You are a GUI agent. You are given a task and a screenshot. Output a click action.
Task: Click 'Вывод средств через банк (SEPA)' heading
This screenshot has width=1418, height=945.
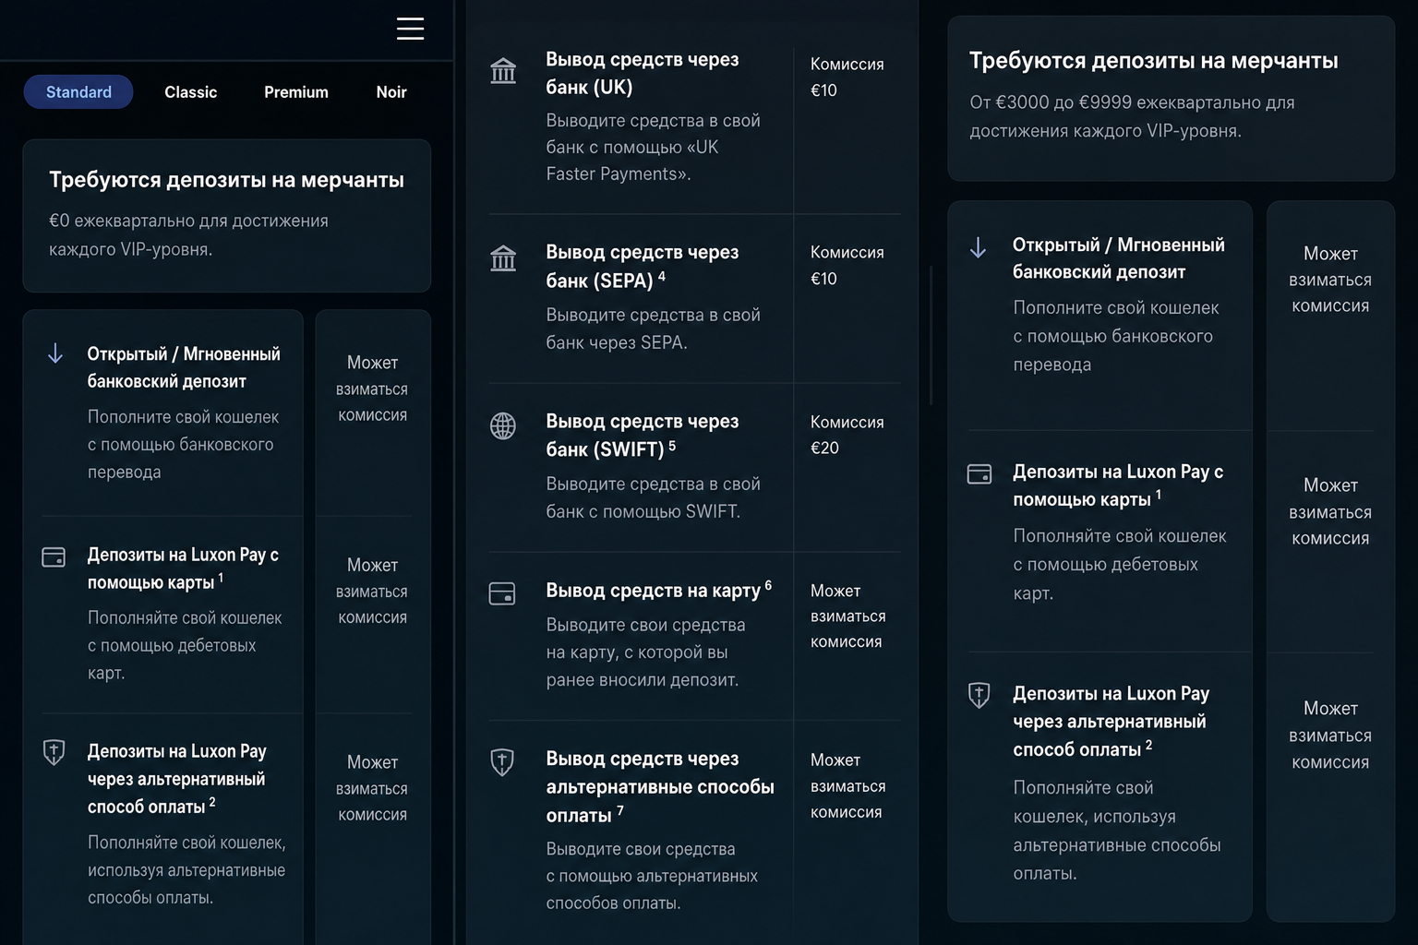643,266
